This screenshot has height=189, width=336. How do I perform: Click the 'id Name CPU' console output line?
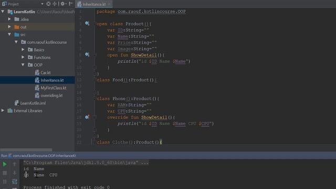pyautogui.click(x=40, y=175)
